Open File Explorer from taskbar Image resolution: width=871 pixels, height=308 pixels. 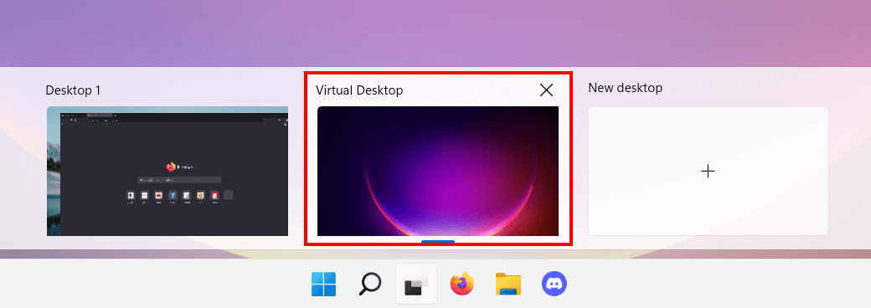508,284
